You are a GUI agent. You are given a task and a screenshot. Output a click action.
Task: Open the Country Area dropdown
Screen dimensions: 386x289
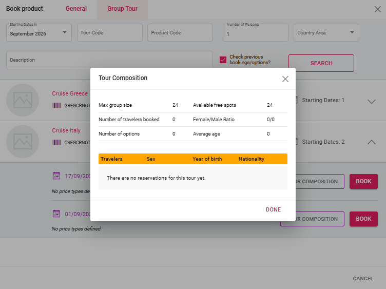point(326,33)
